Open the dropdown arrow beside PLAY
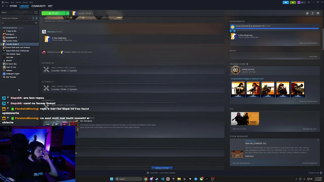 68,13
